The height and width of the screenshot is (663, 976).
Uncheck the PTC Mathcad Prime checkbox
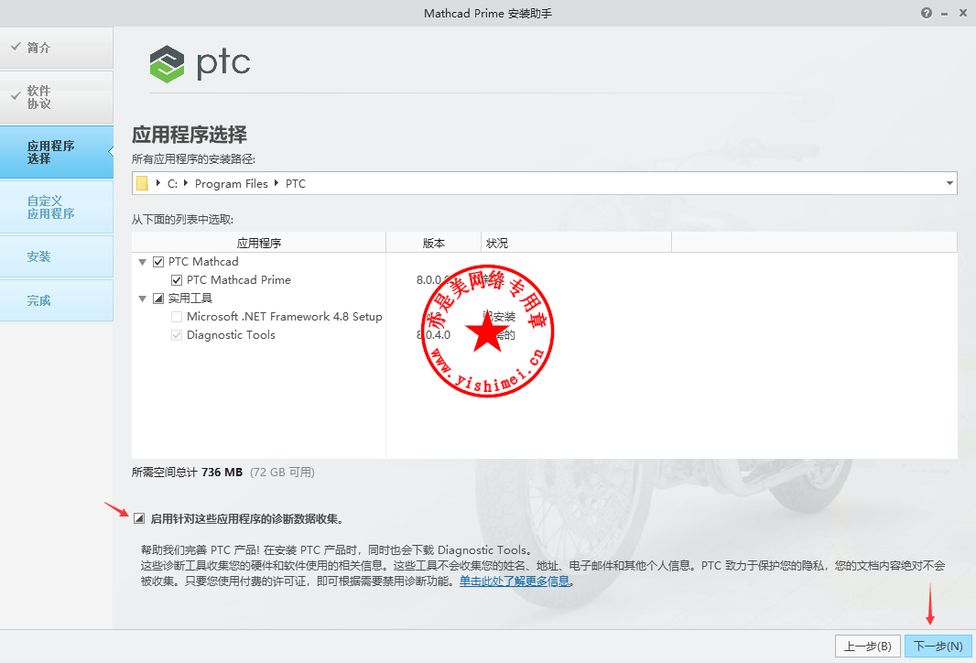click(x=177, y=280)
